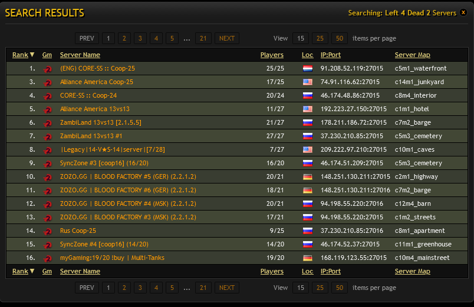Sort the list by Players column at top
This screenshot has height=307, width=474.
(x=272, y=55)
